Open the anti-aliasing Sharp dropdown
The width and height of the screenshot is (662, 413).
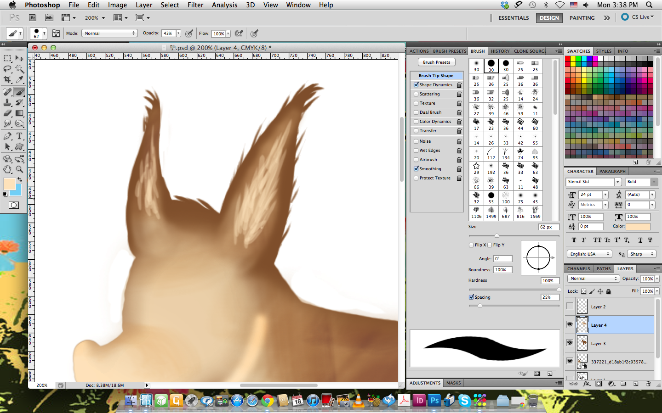(642, 254)
